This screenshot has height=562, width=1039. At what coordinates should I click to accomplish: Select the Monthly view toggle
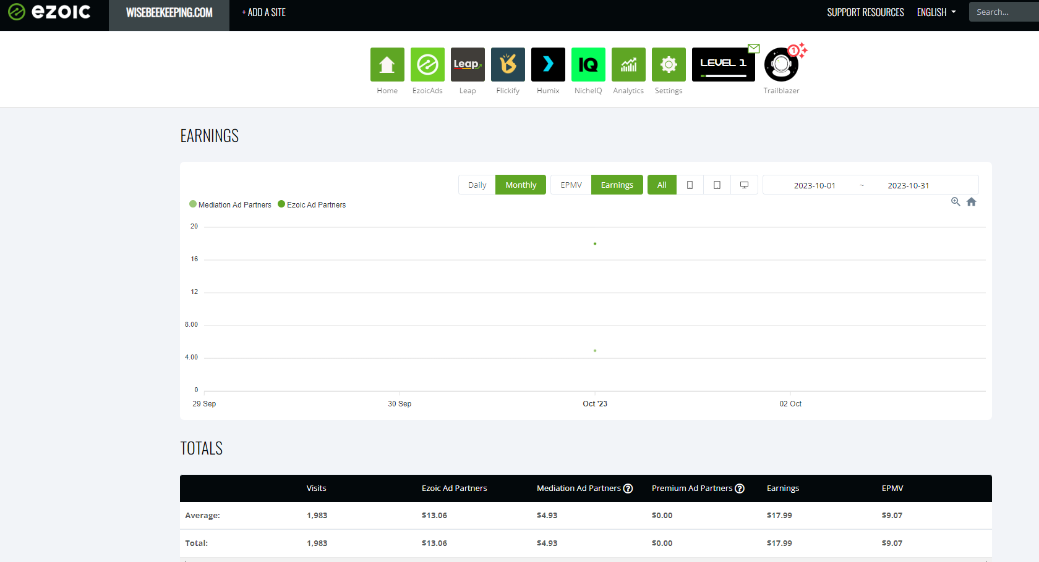(x=521, y=185)
